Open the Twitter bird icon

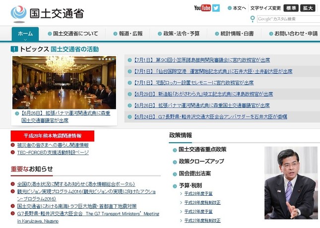[216, 8]
